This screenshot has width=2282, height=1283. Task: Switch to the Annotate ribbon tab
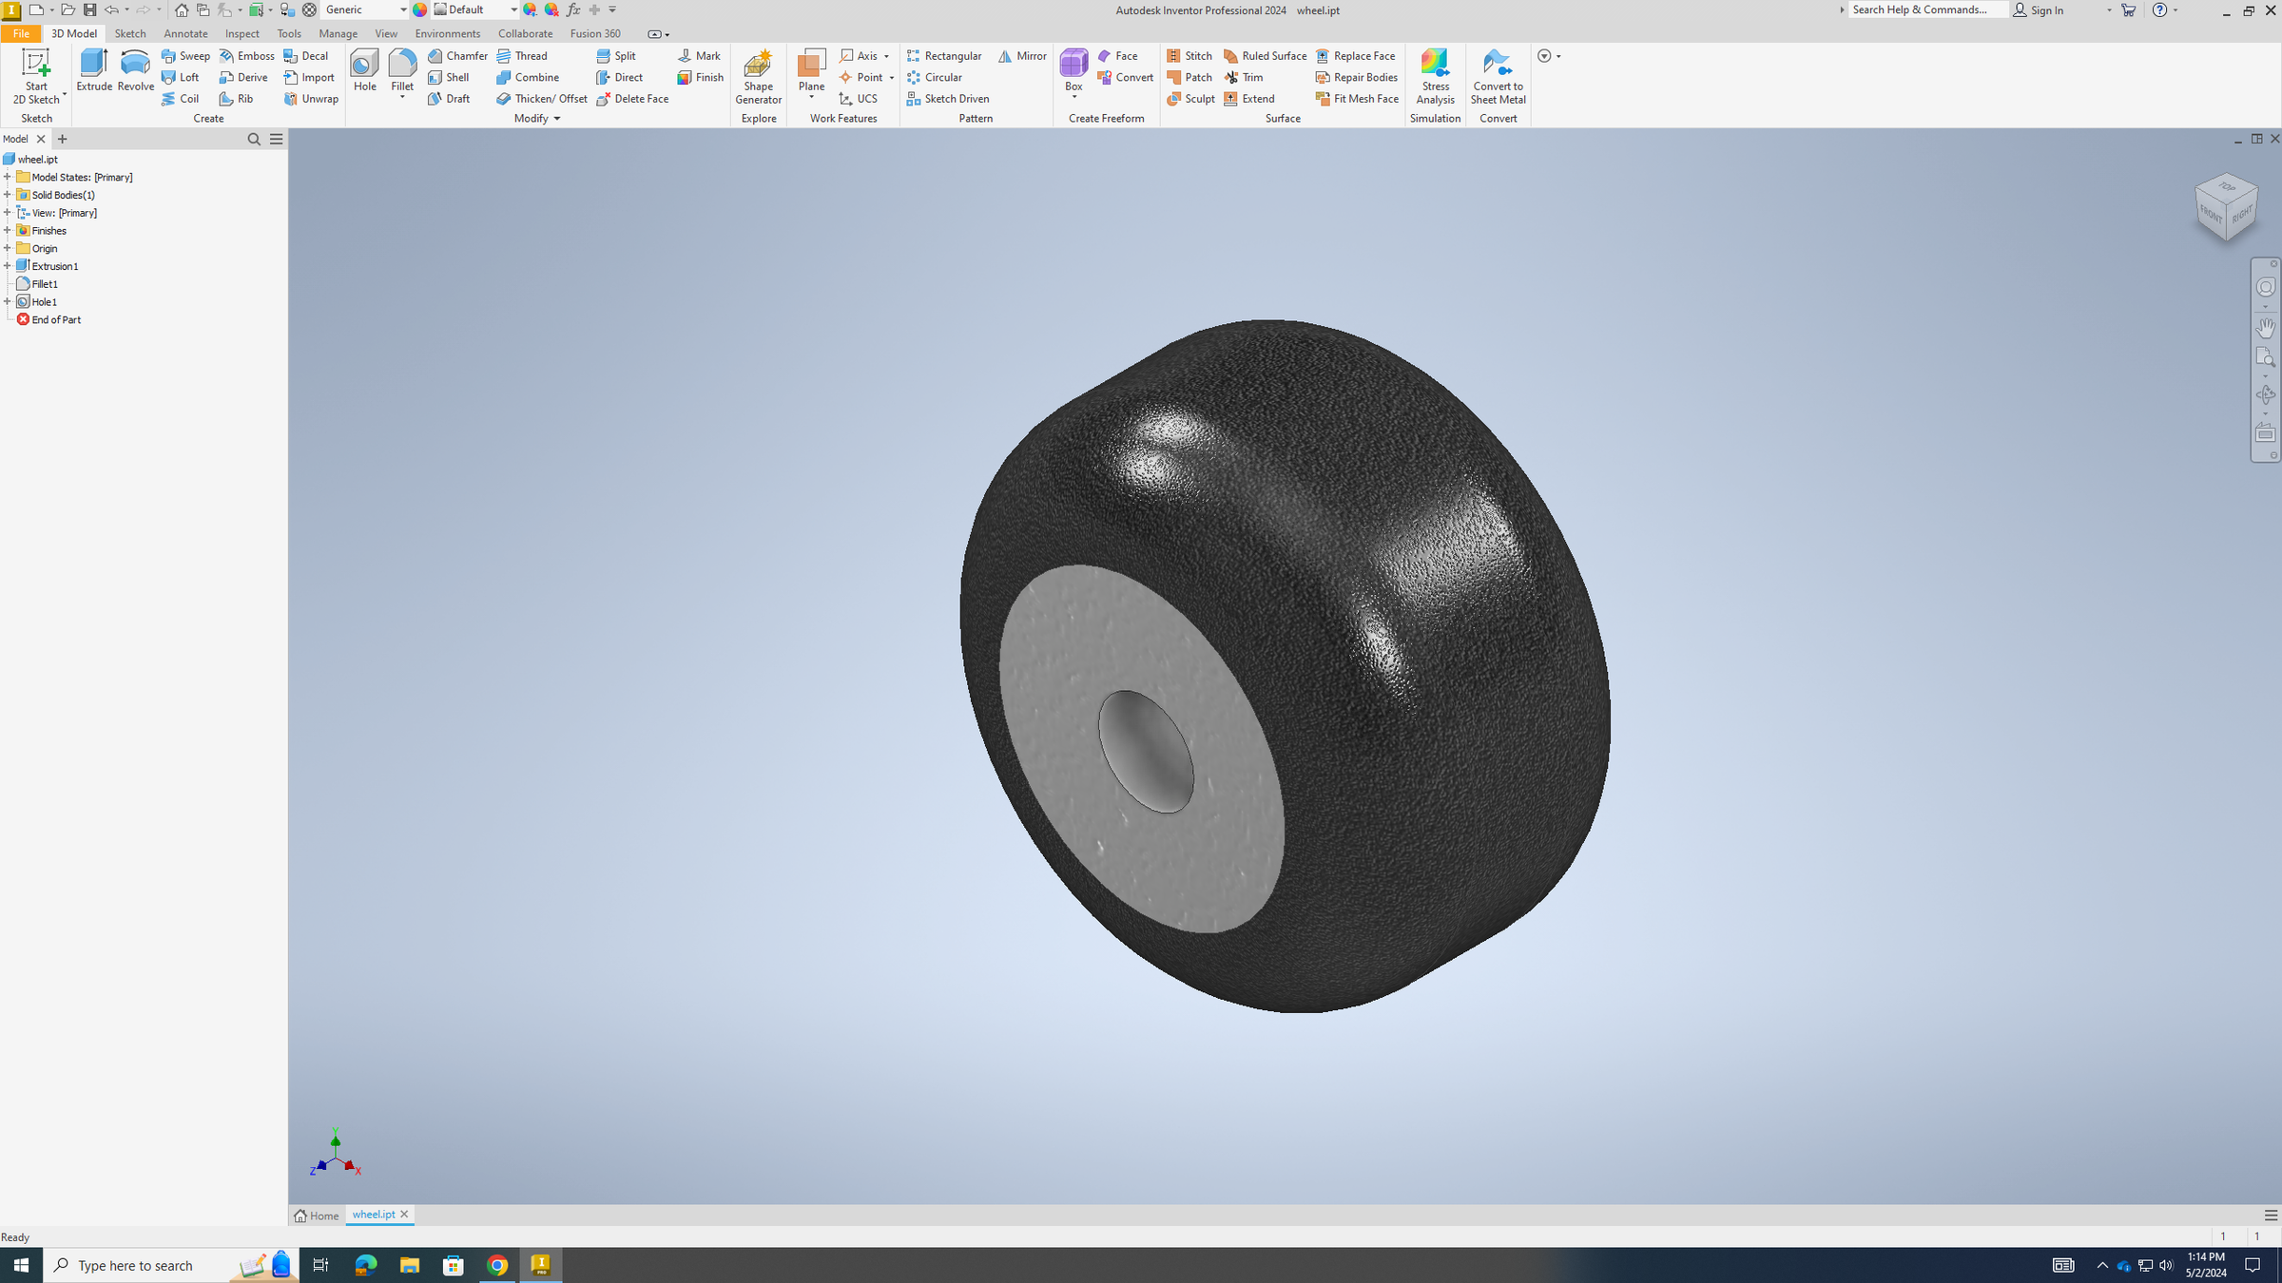[x=185, y=33]
